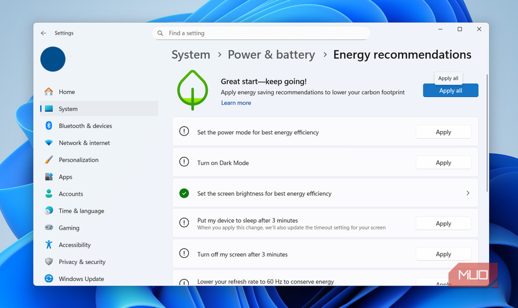This screenshot has width=518, height=308.
Task: Go to Network & internet settings
Action: click(99, 142)
